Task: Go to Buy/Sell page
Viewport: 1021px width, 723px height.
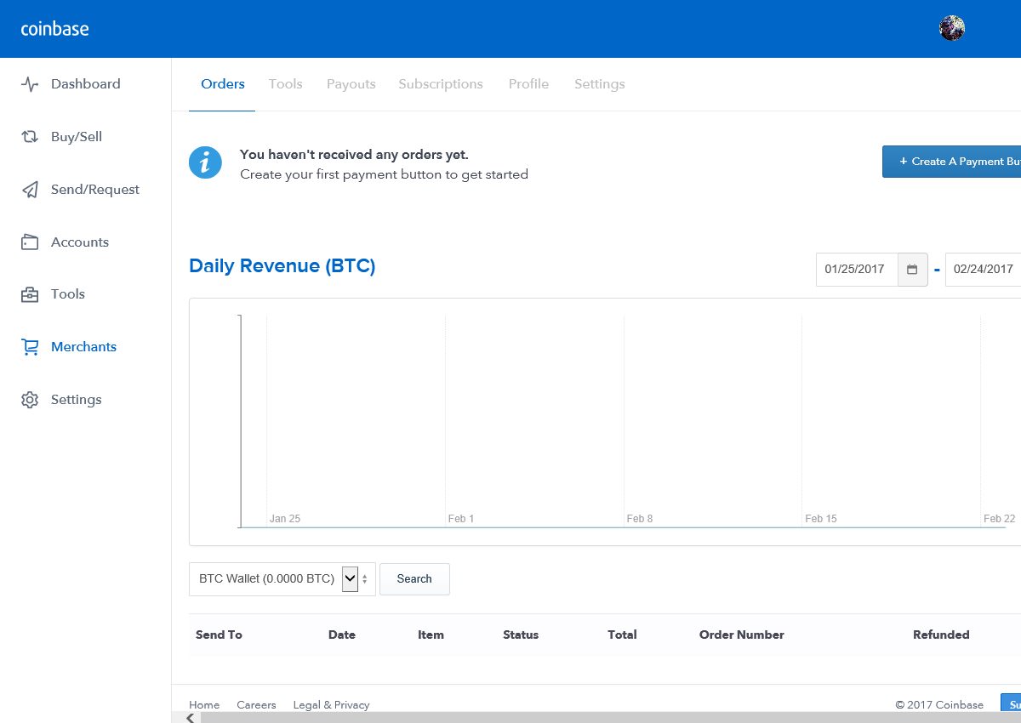Action: (x=77, y=137)
